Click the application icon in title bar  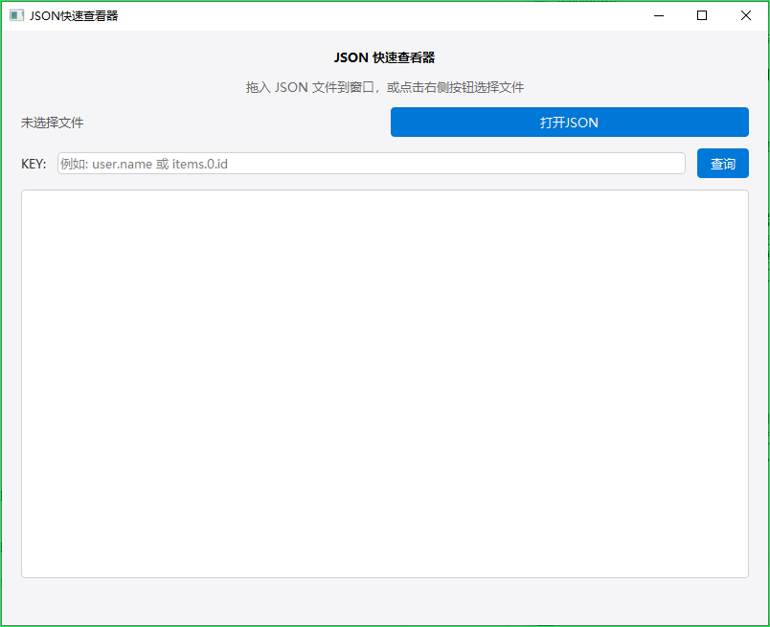15,15
